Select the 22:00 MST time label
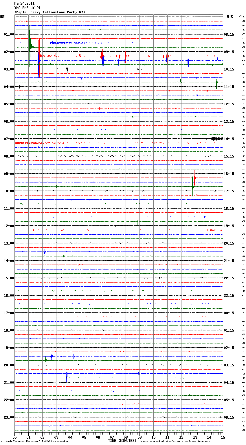The image size is (246, 445). point(9,400)
